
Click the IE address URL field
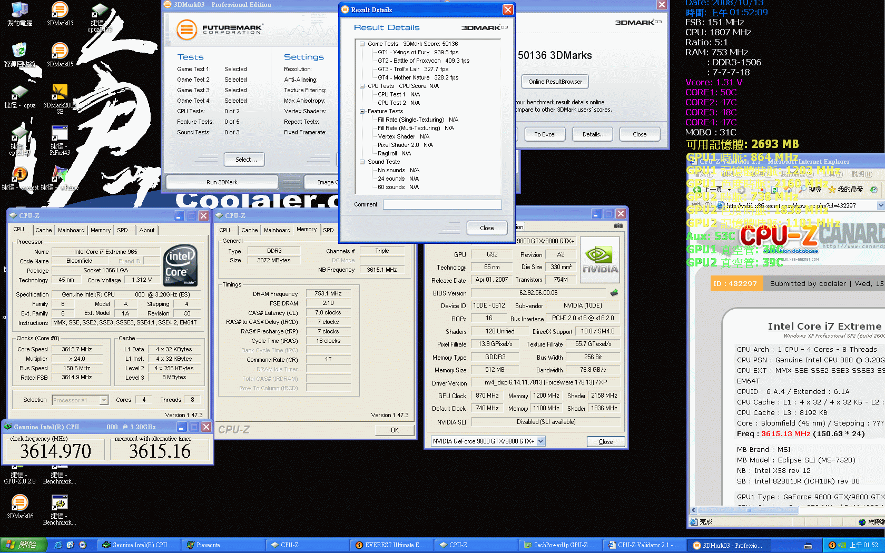[796, 205]
